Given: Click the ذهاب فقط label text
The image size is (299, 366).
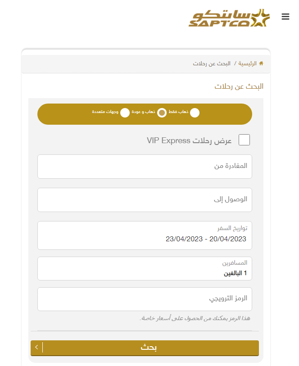Looking at the screenshot, I should click(179, 111).
